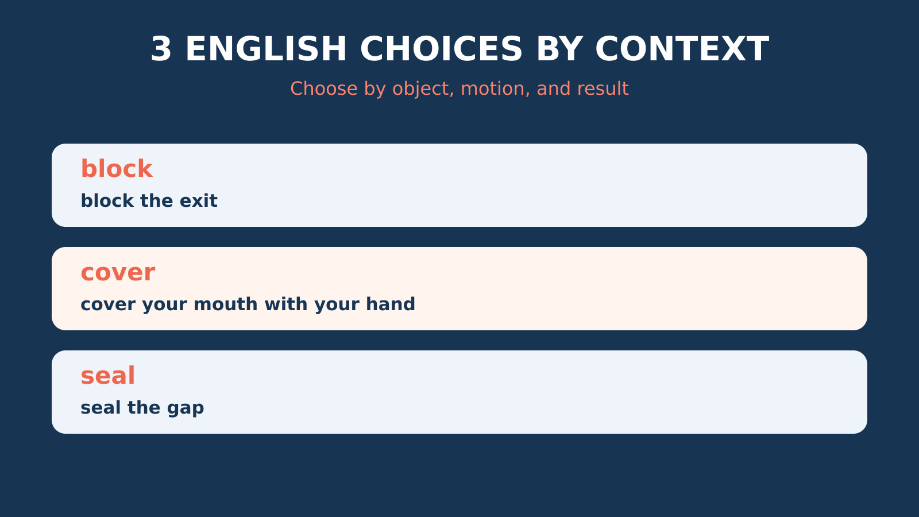Click the word "CHOICES" in the heading

tap(441, 49)
